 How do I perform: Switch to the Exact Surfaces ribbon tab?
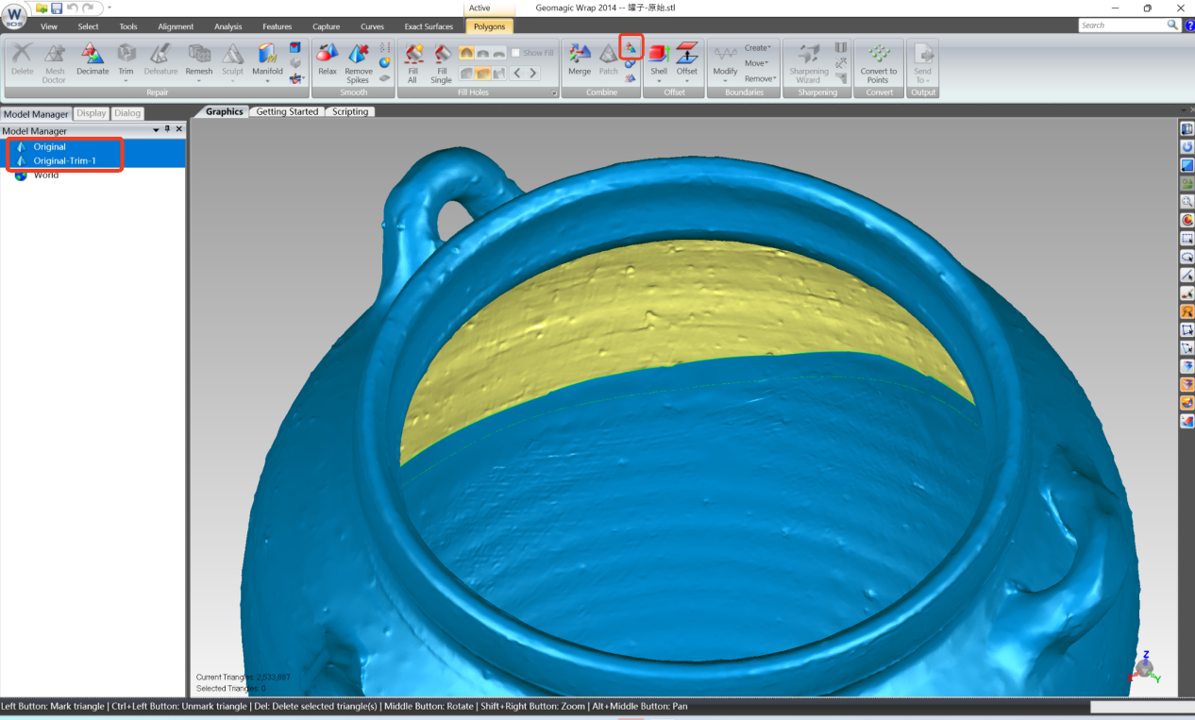click(x=429, y=26)
